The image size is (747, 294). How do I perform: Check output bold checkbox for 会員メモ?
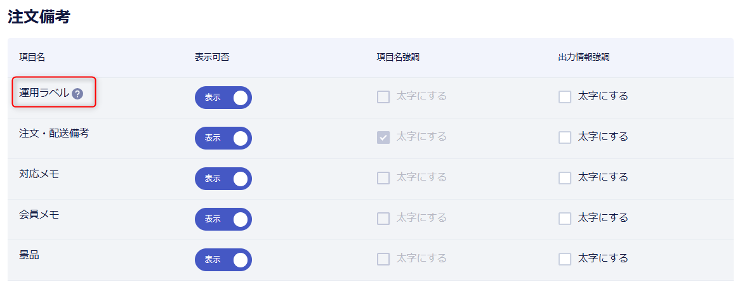(565, 219)
